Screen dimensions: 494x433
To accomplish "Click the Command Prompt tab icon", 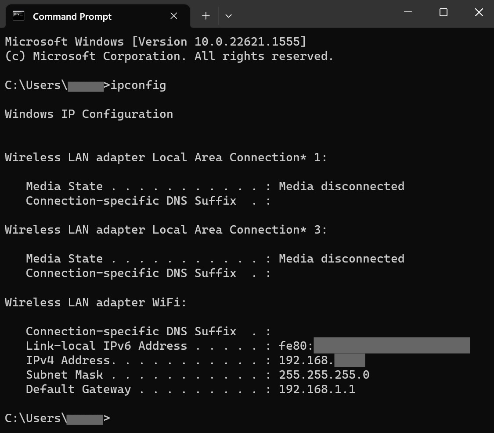I will tap(18, 16).
